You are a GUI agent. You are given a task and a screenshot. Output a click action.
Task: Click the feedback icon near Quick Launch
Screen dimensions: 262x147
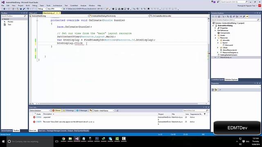pos(218,2)
